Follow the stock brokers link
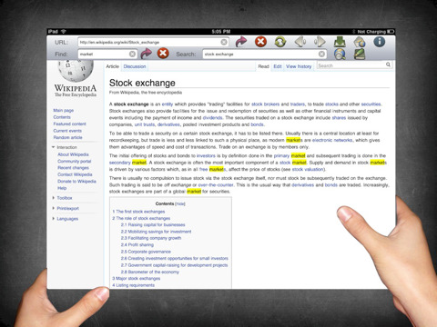The width and height of the screenshot is (437, 327). [x=265, y=104]
